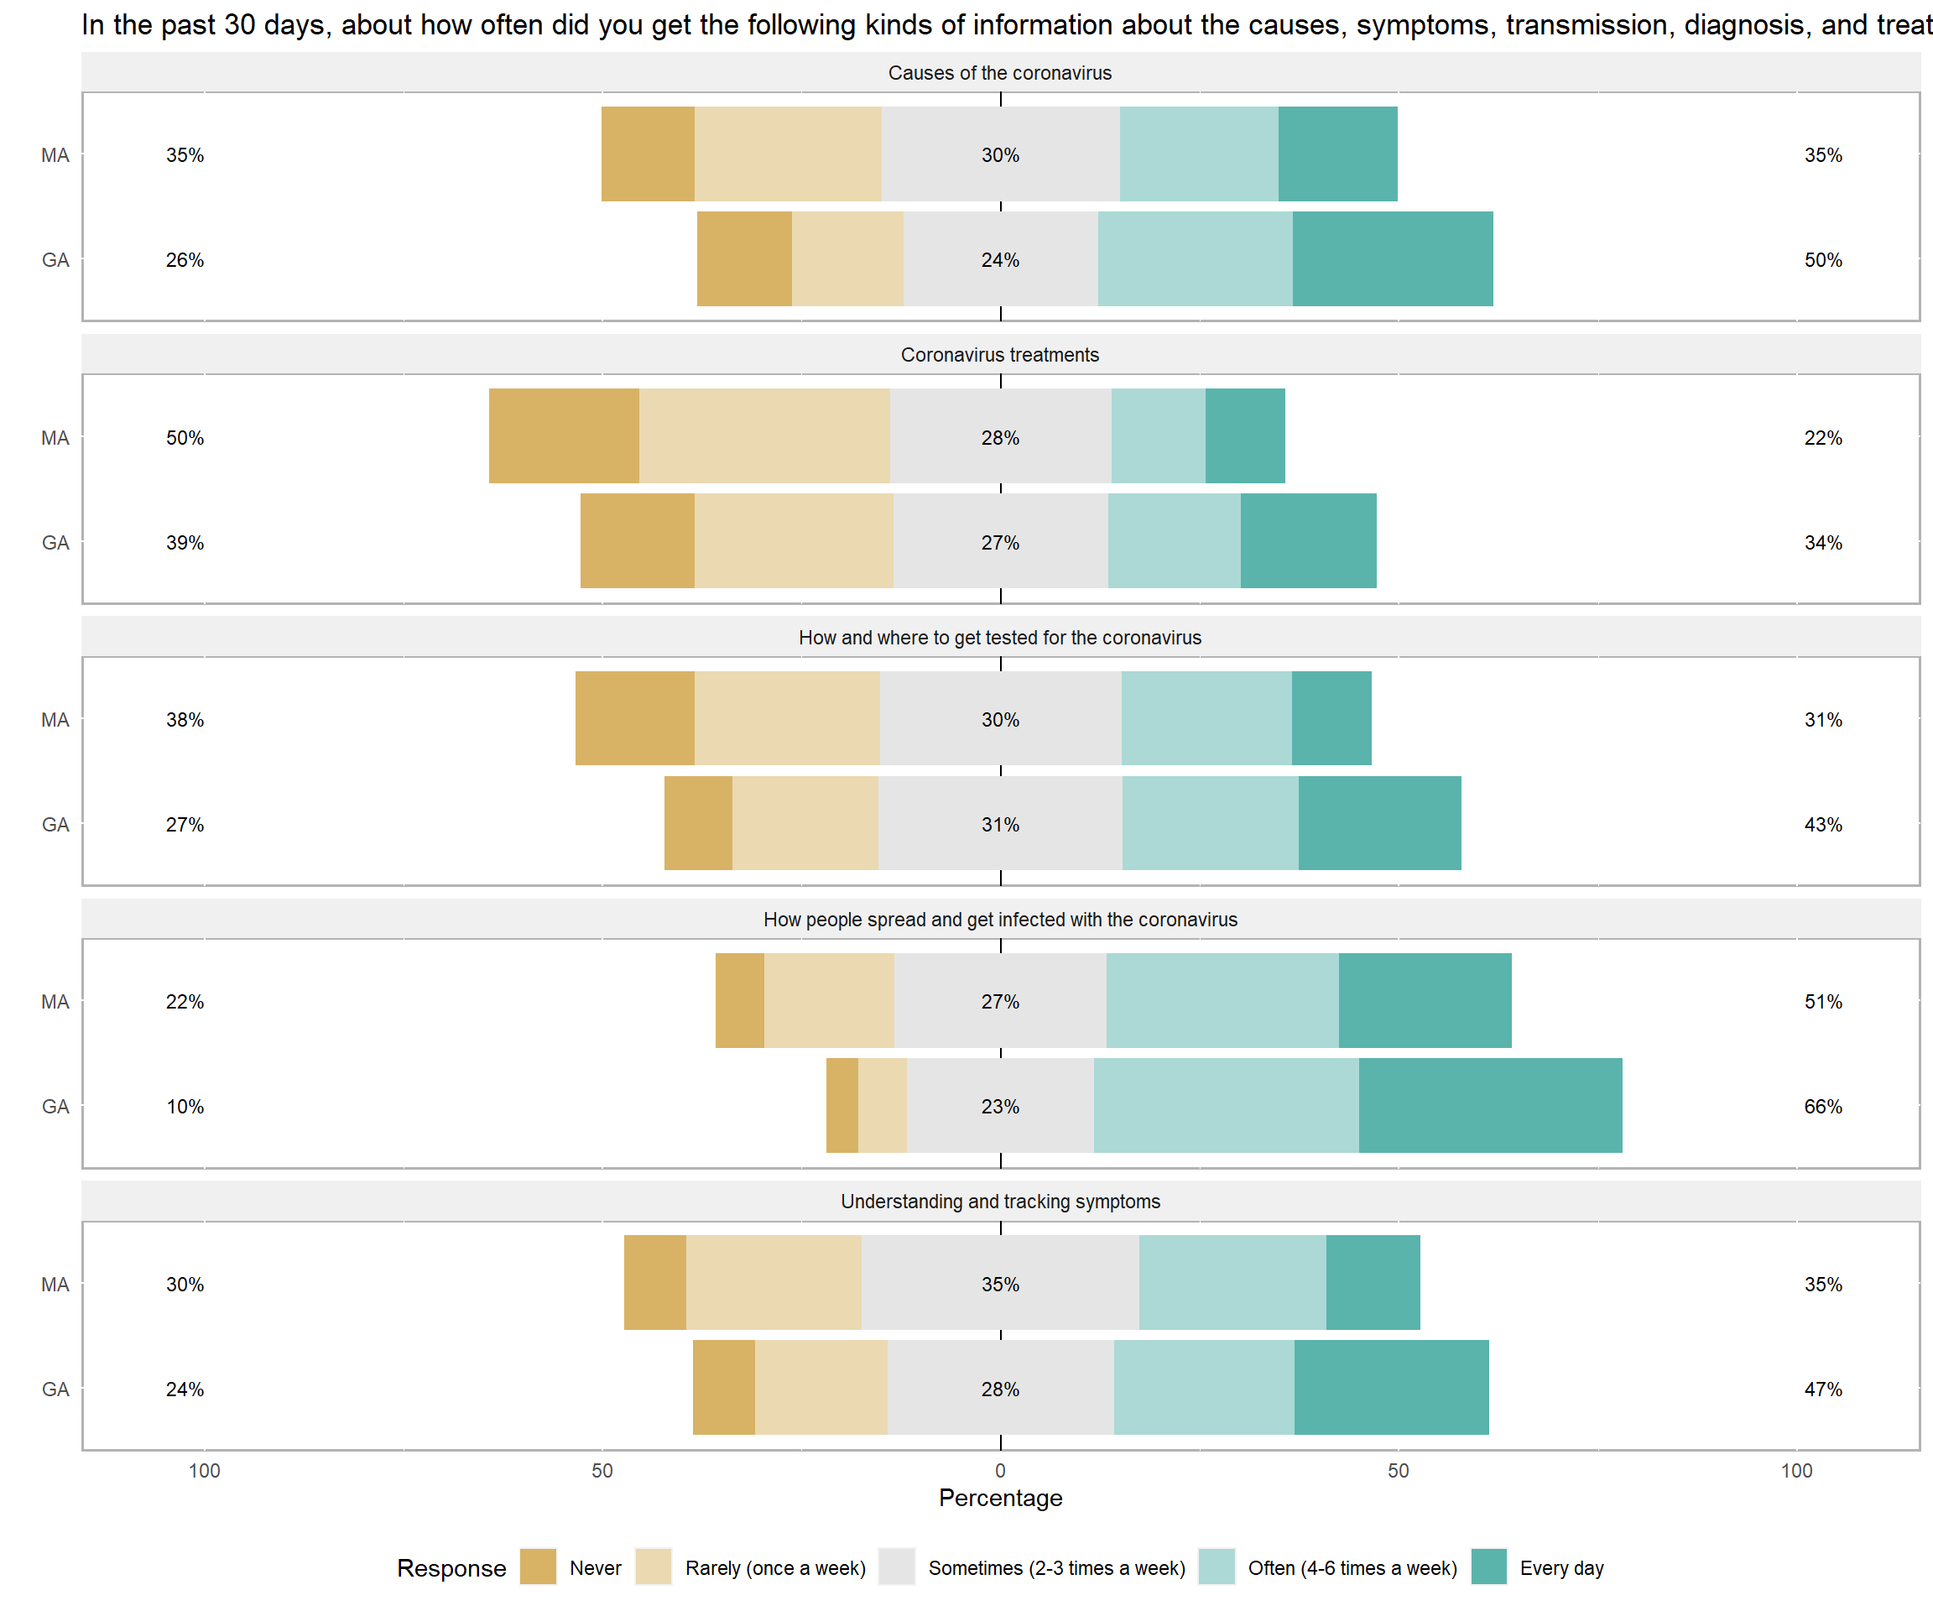
Task: Click the Rarely (once a week) legend swatch
Action: pyautogui.click(x=653, y=1567)
